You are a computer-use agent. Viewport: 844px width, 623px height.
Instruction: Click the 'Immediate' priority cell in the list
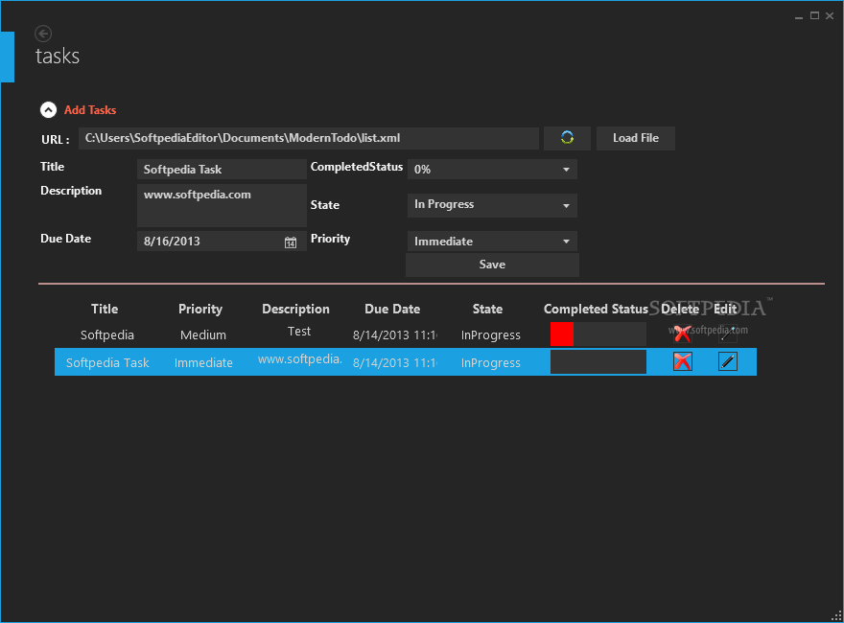tap(203, 362)
